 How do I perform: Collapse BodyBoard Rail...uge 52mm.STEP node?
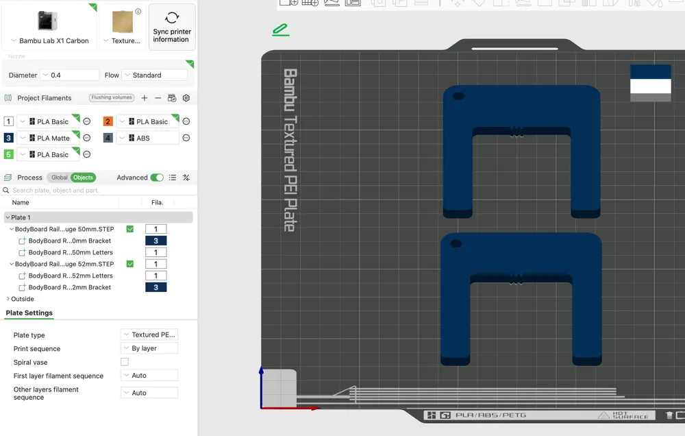[12, 264]
